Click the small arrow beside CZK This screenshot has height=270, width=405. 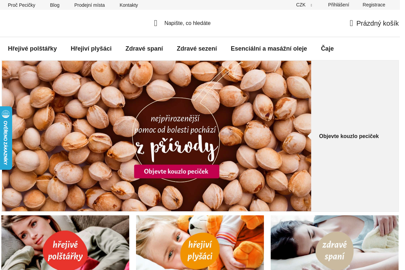coord(311,5)
